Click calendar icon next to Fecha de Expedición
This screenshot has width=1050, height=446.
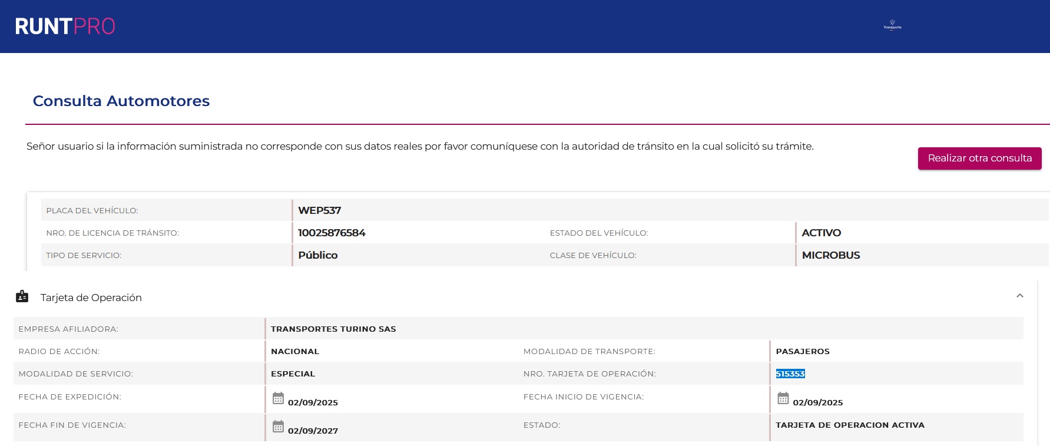278,398
